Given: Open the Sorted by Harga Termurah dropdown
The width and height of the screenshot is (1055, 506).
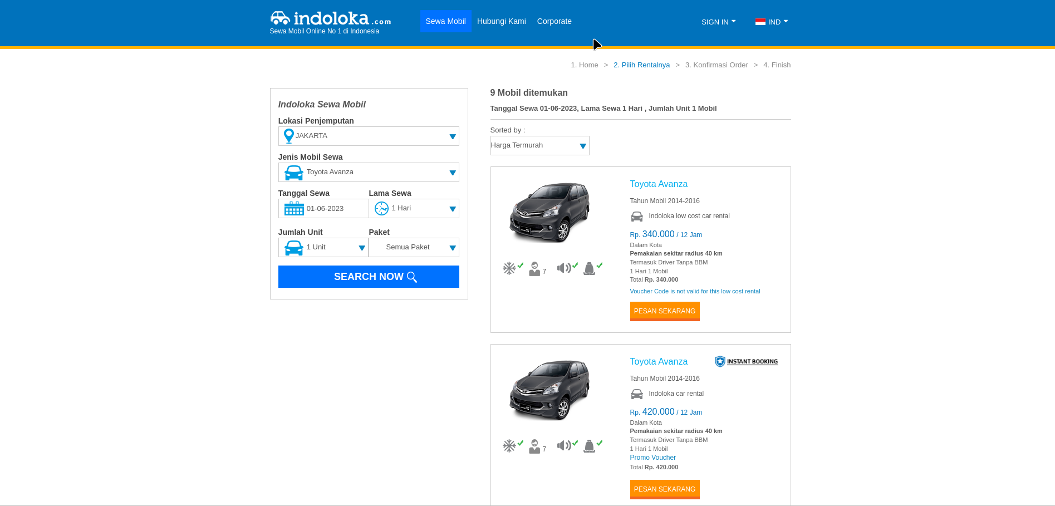Looking at the screenshot, I should [x=539, y=145].
